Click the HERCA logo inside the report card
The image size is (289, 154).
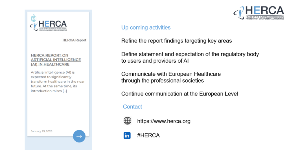(49, 26)
